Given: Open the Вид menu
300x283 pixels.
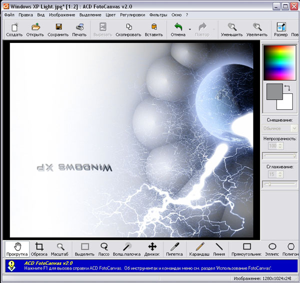Looking at the screenshot, I should coord(41,15).
